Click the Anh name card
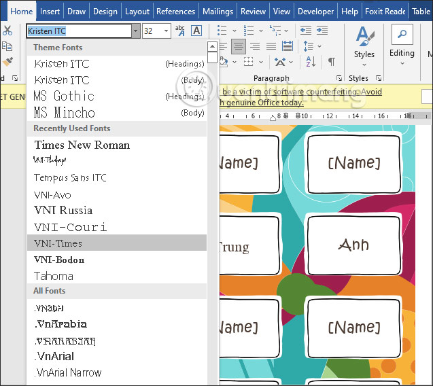The height and width of the screenshot is (386, 433). [x=354, y=245]
